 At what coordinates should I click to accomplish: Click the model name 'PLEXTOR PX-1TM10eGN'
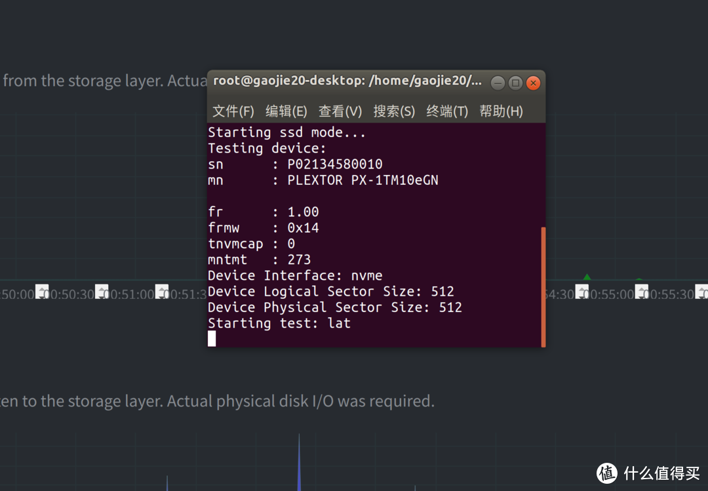click(363, 180)
